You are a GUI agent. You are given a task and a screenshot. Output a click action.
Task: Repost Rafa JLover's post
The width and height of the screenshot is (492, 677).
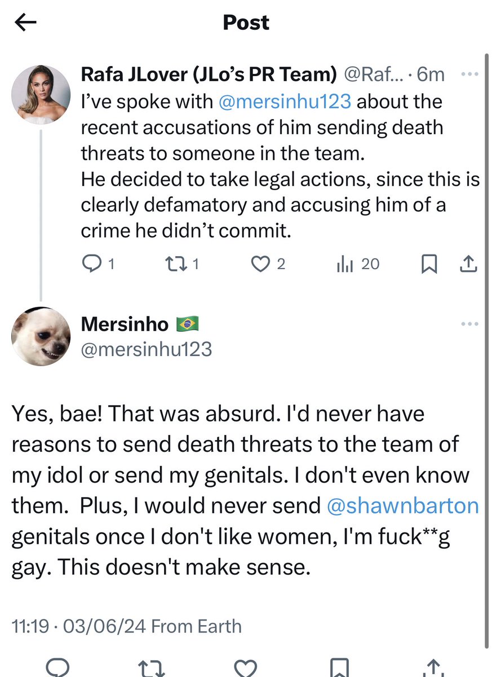[x=172, y=263]
